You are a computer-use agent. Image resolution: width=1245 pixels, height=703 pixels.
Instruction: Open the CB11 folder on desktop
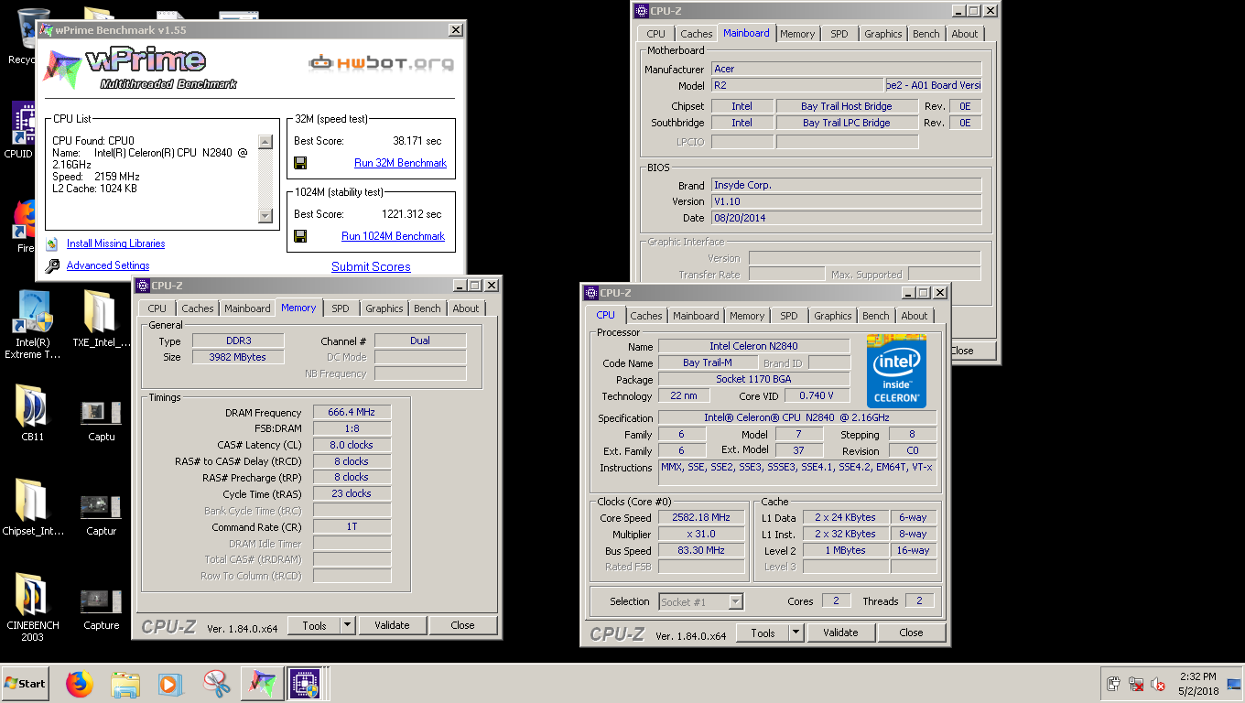pyautogui.click(x=32, y=413)
